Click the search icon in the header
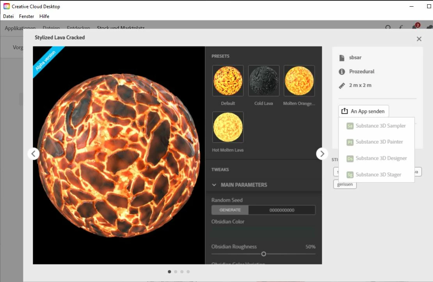The width and height of the screenshot is (433, 282). (388, 27)
